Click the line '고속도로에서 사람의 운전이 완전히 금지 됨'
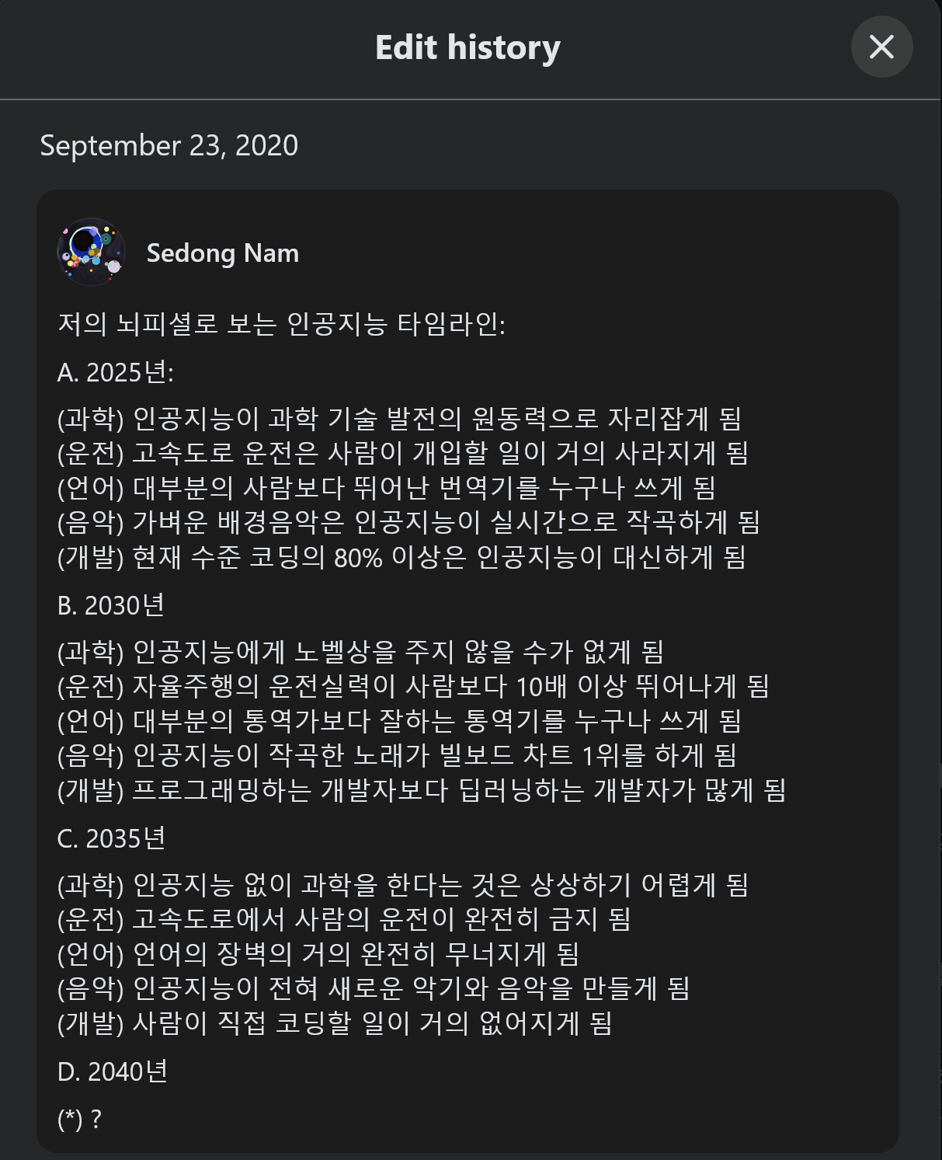The width and height of the screenshot is (942, 1160). pos(343,919)
